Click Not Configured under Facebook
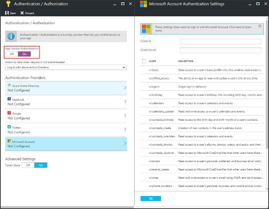The width and height of the screenshot is (269, 209). coord(19,104)
